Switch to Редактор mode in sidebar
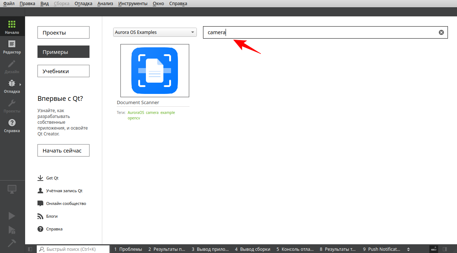The height and width of the screenshot is (253, 457). pos(12,47)
